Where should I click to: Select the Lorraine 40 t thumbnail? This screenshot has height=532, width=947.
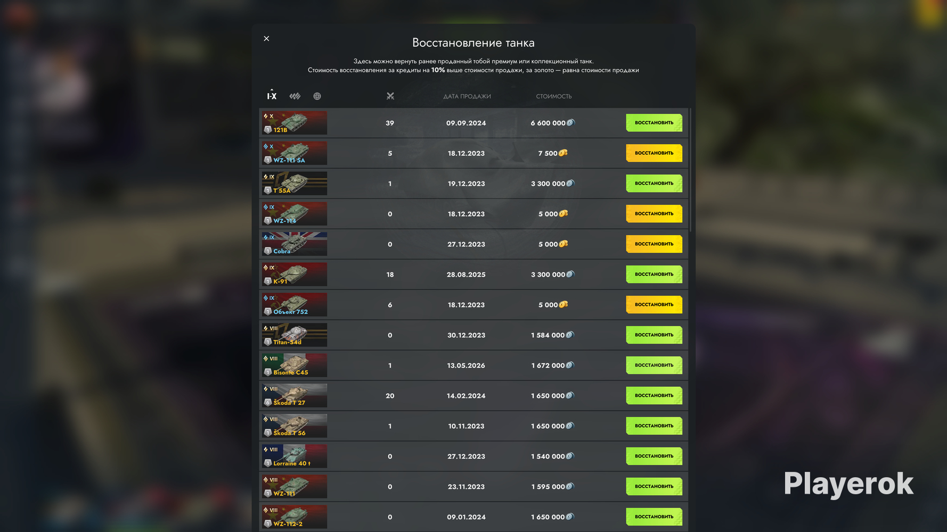click(295, 456)
